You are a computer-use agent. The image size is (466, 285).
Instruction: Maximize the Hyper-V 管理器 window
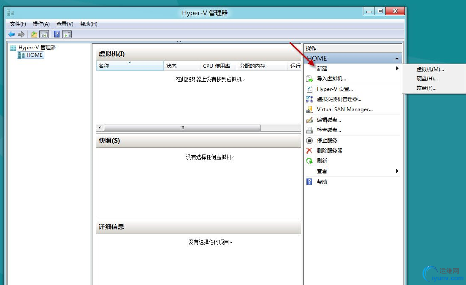click(380, 11)
